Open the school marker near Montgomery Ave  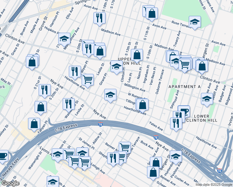pyautogui.click(x=64, y=40)
